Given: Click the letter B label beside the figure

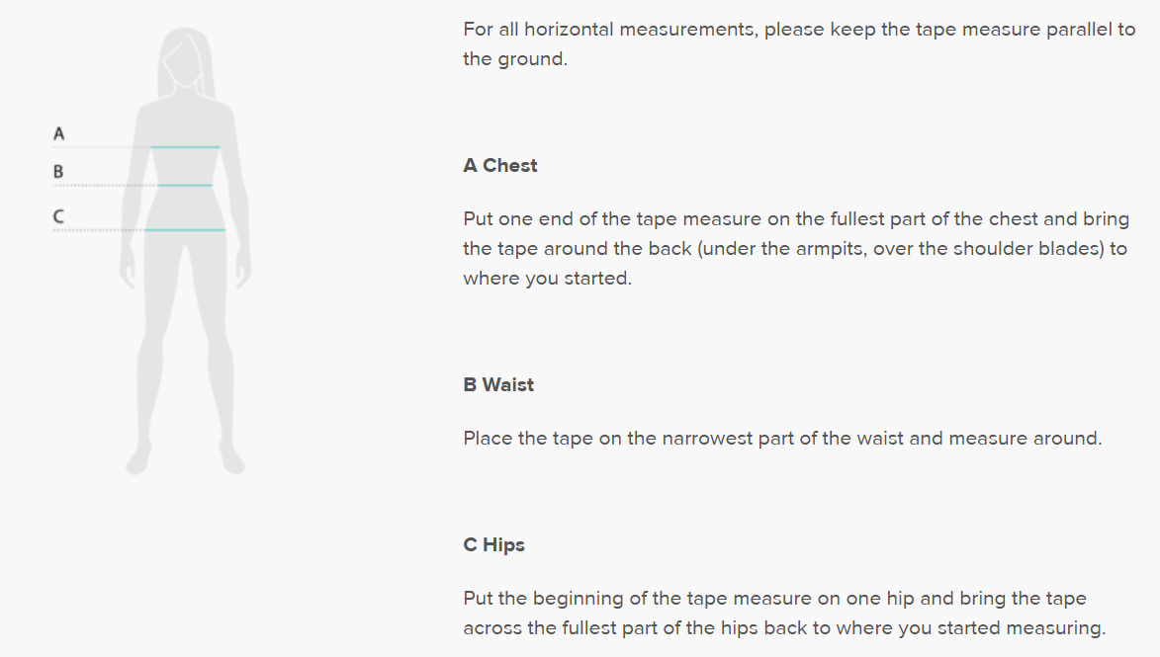Looking at the screenshot, I should pyautogui.click(x=58, y=172).
